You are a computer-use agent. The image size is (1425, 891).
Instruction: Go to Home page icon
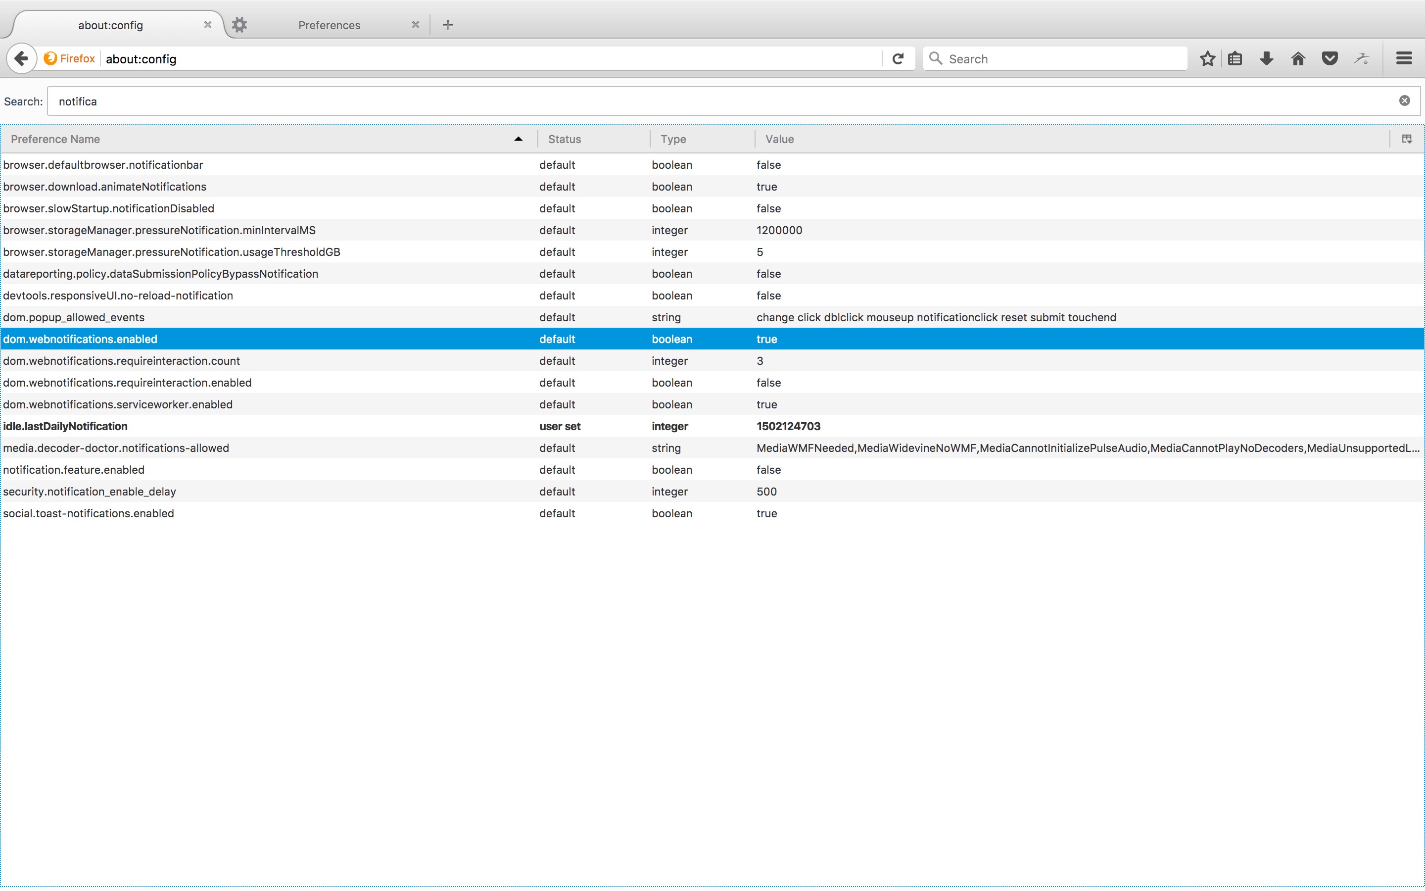(1298, 58)
